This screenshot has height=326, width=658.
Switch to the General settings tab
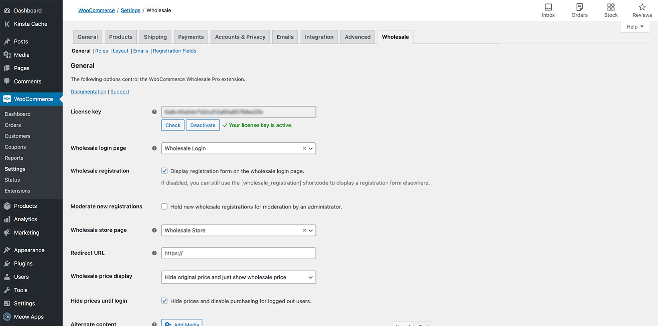pyautogui.click(x=87, y=37)
